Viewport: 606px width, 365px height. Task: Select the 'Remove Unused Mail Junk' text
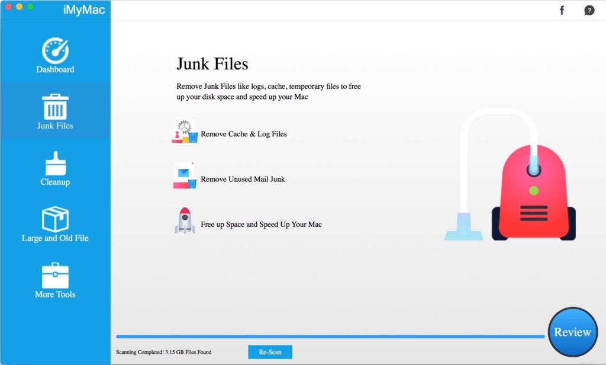click(243, 179)
